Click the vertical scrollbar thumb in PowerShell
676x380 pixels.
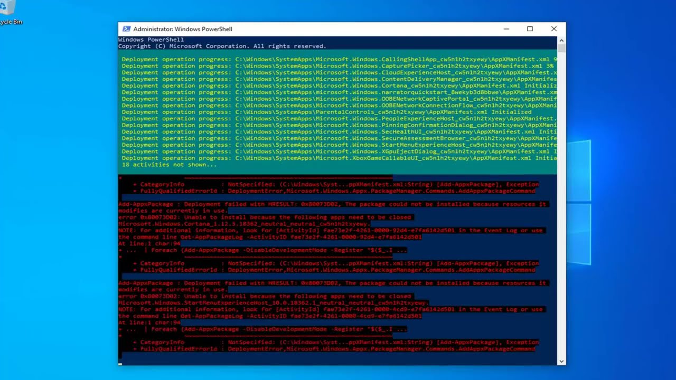[x=561, y=48]
